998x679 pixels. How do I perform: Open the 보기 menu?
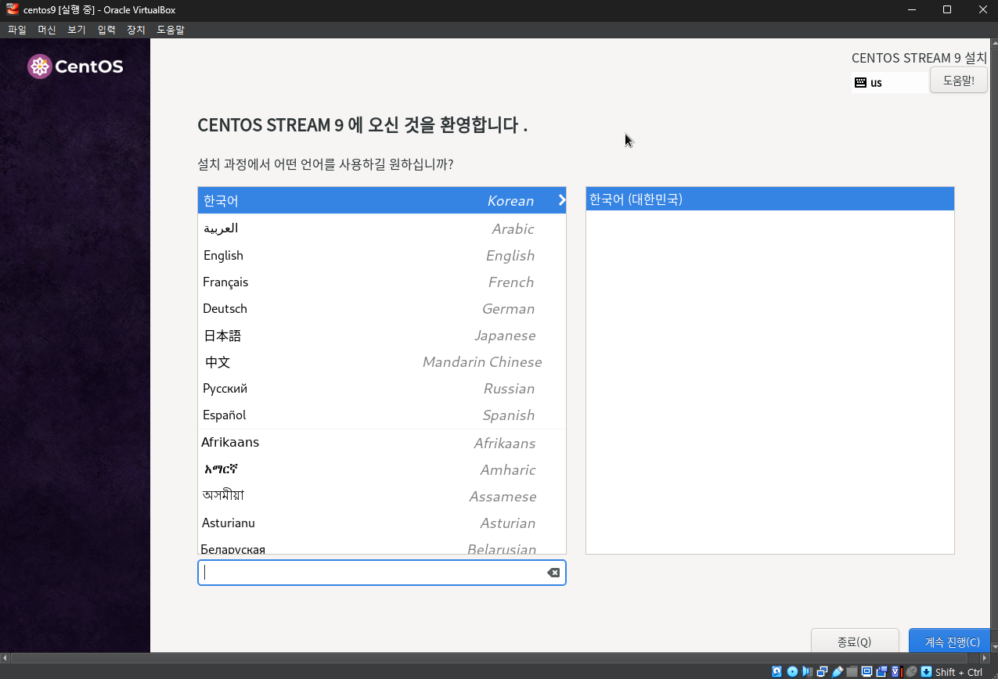77,30
